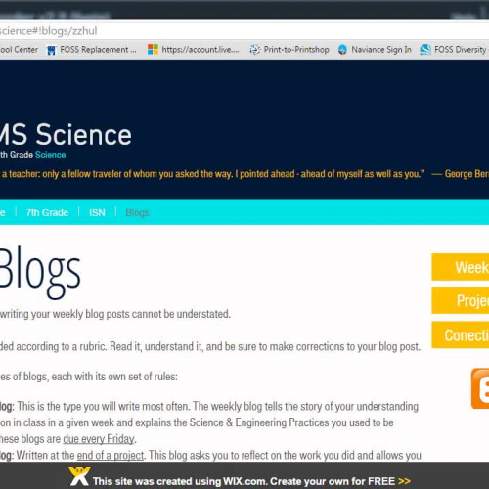
Task: Click the Print-to-Printshop bookmark icon
Action: [x=255, y=50]
